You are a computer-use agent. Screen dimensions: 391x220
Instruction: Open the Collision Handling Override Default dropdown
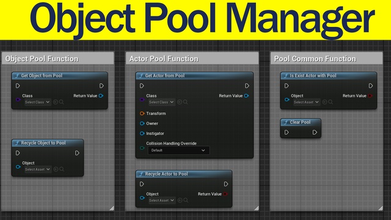(178, 150)
